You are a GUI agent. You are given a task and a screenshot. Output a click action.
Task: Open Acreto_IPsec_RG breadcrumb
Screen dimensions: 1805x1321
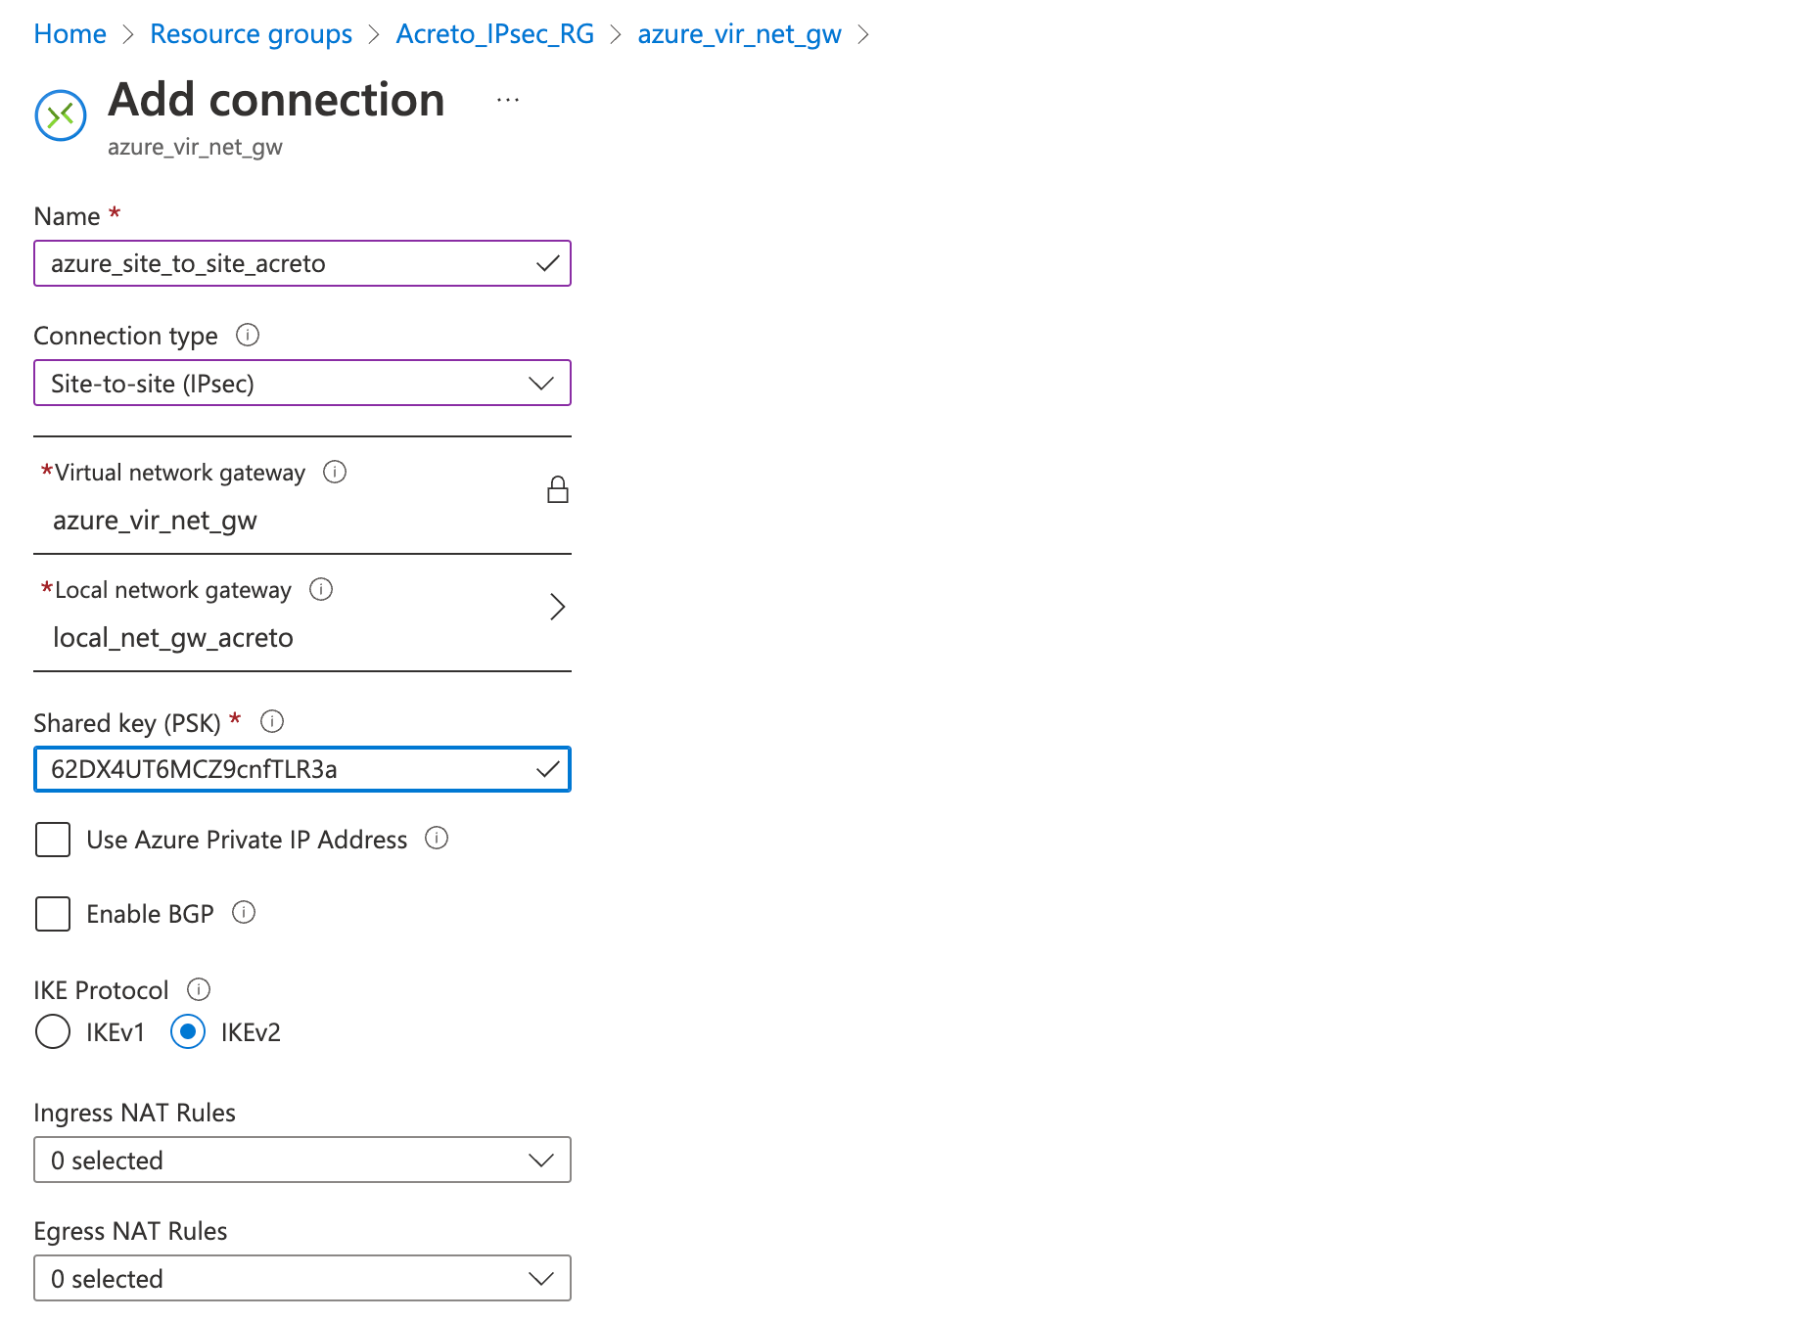coord(495,33)
